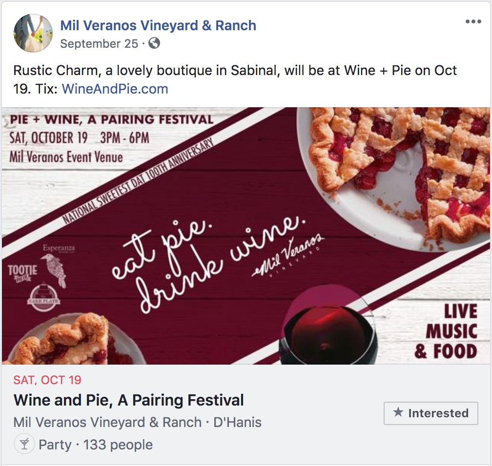Click the Live Music & Food banner text

446,331
